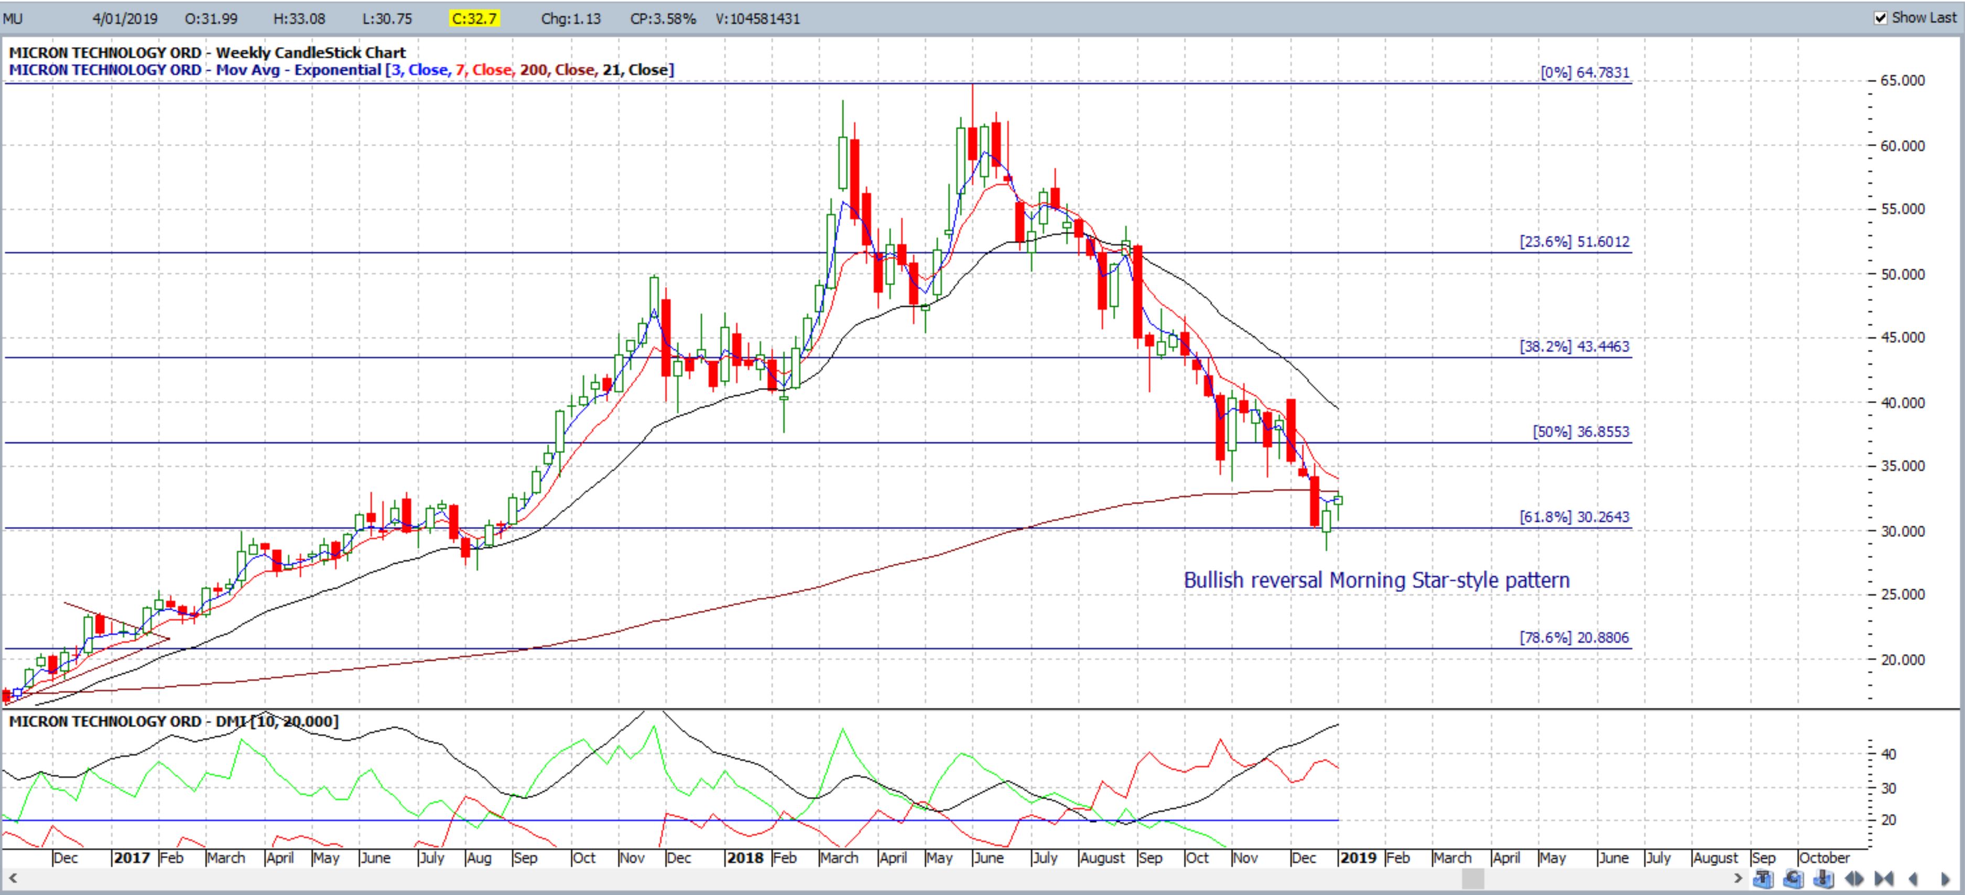Click the [50%] 36.8553 Fibonacci label
Image resolution: width=1965 pixels, height=895 pixels.
pyautogui.click(x=1581, y=432)
